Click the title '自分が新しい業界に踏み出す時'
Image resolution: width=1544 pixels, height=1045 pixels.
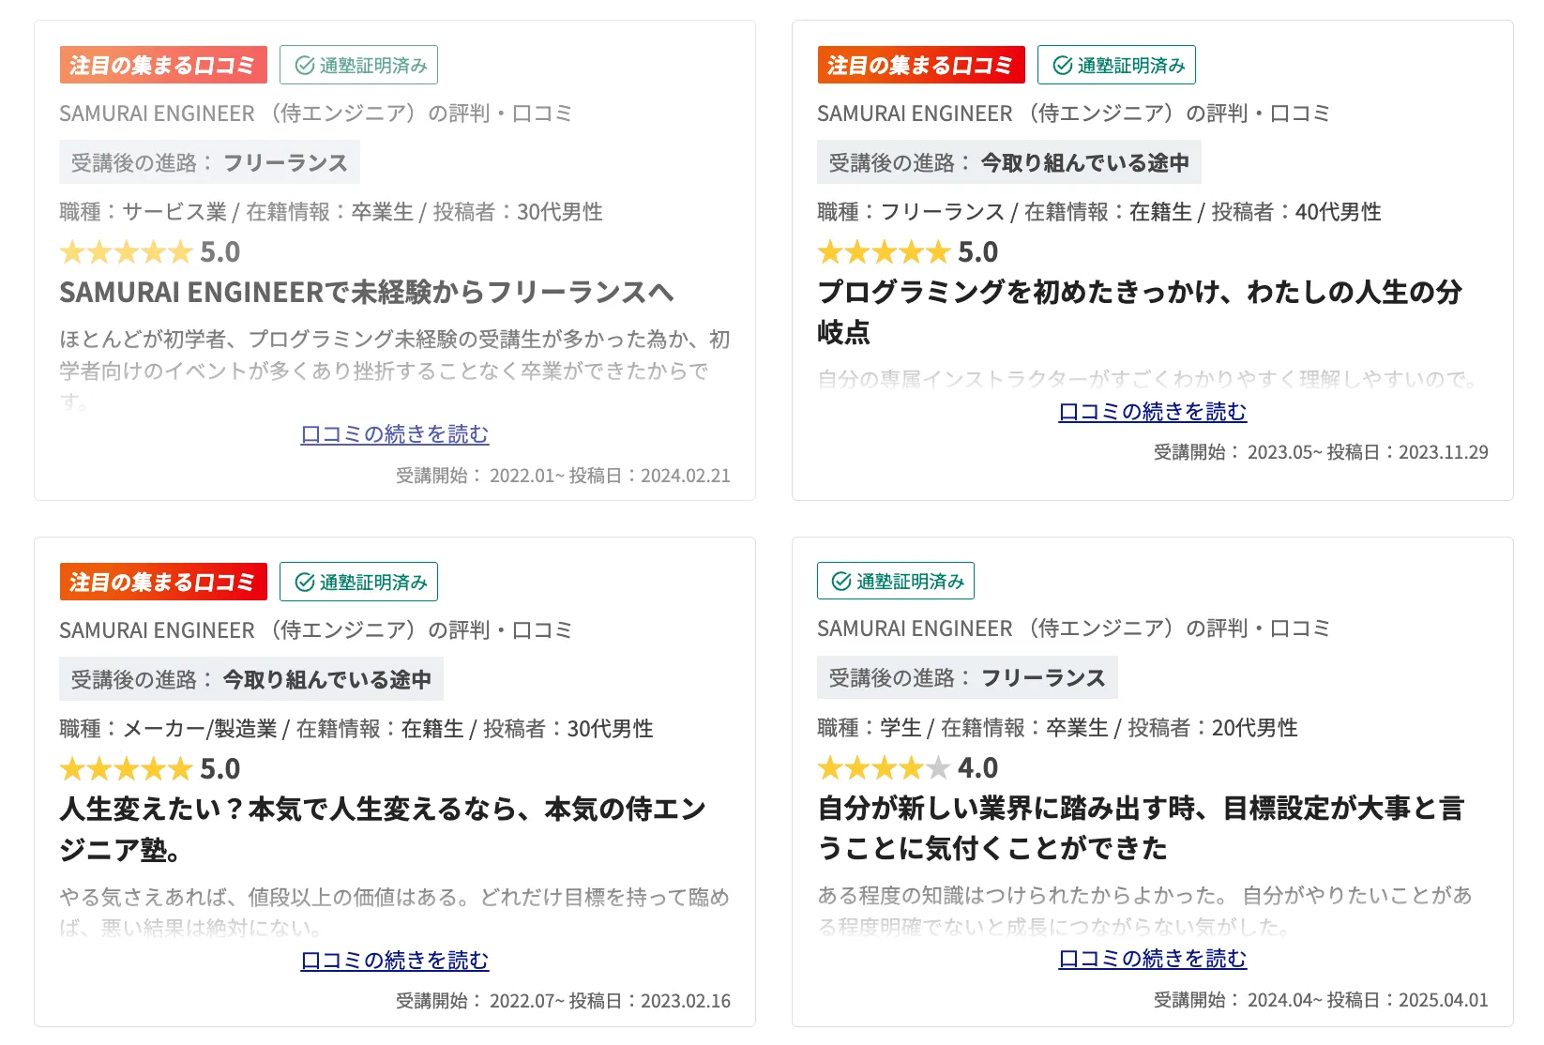coord(1141,827)
